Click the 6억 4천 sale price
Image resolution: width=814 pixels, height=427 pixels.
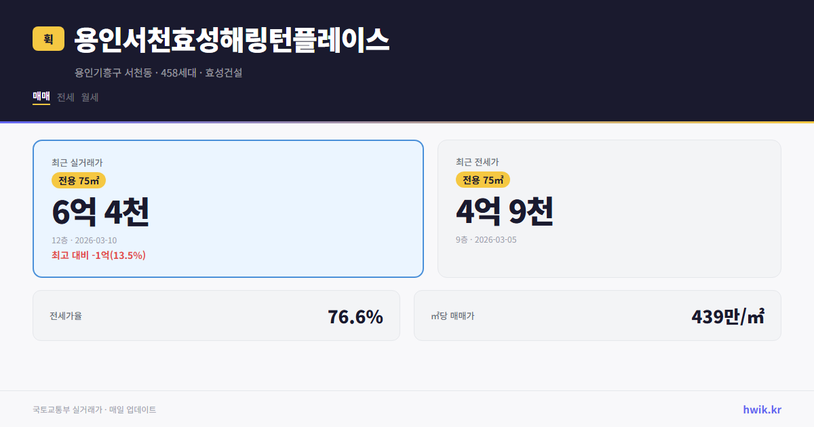[100, 213]
